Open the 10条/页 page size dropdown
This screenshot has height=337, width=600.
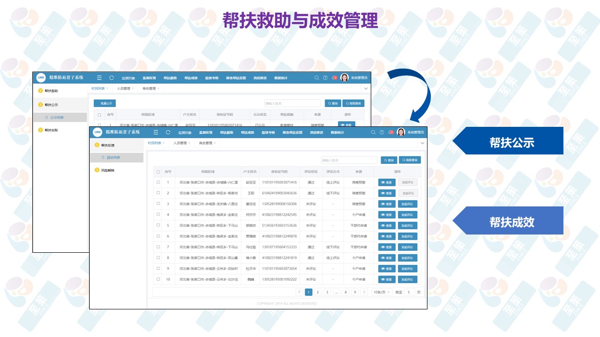click(382, 292)
